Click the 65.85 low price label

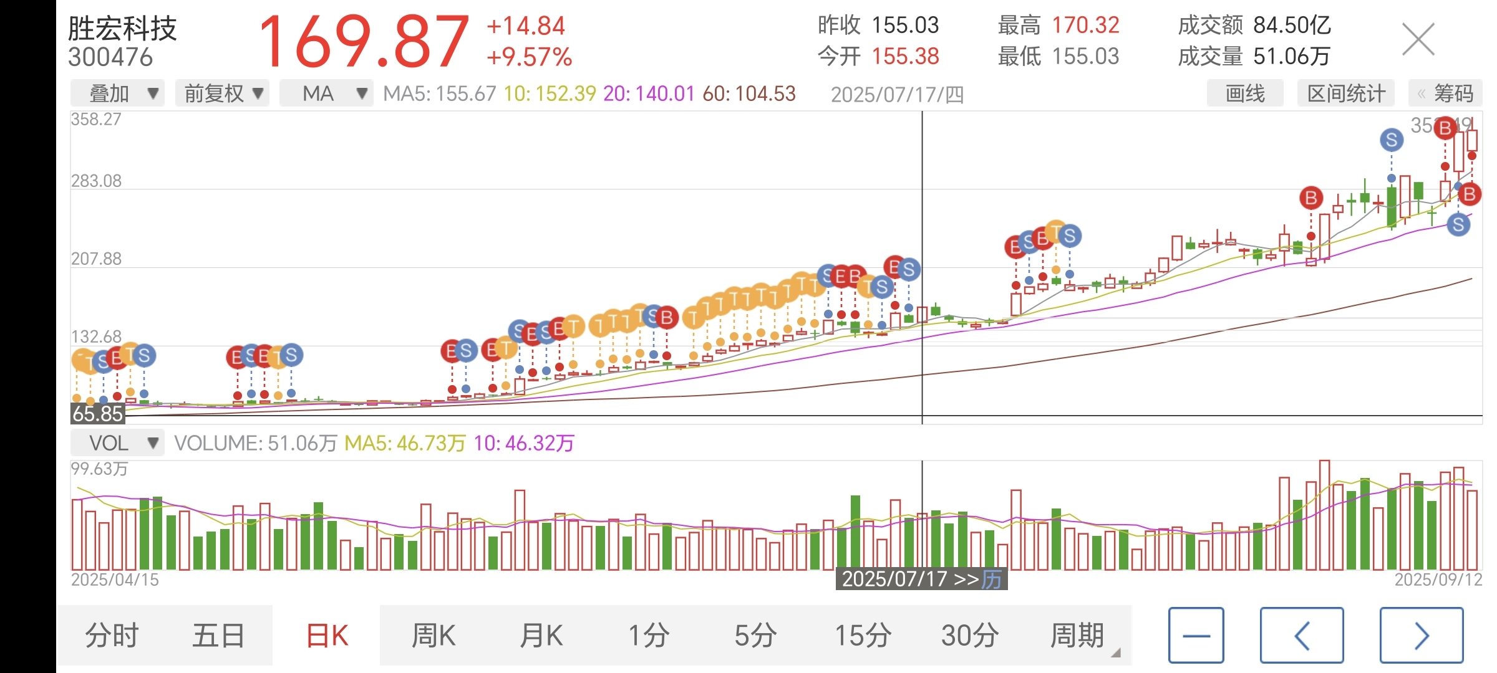[x=97, y=413]
